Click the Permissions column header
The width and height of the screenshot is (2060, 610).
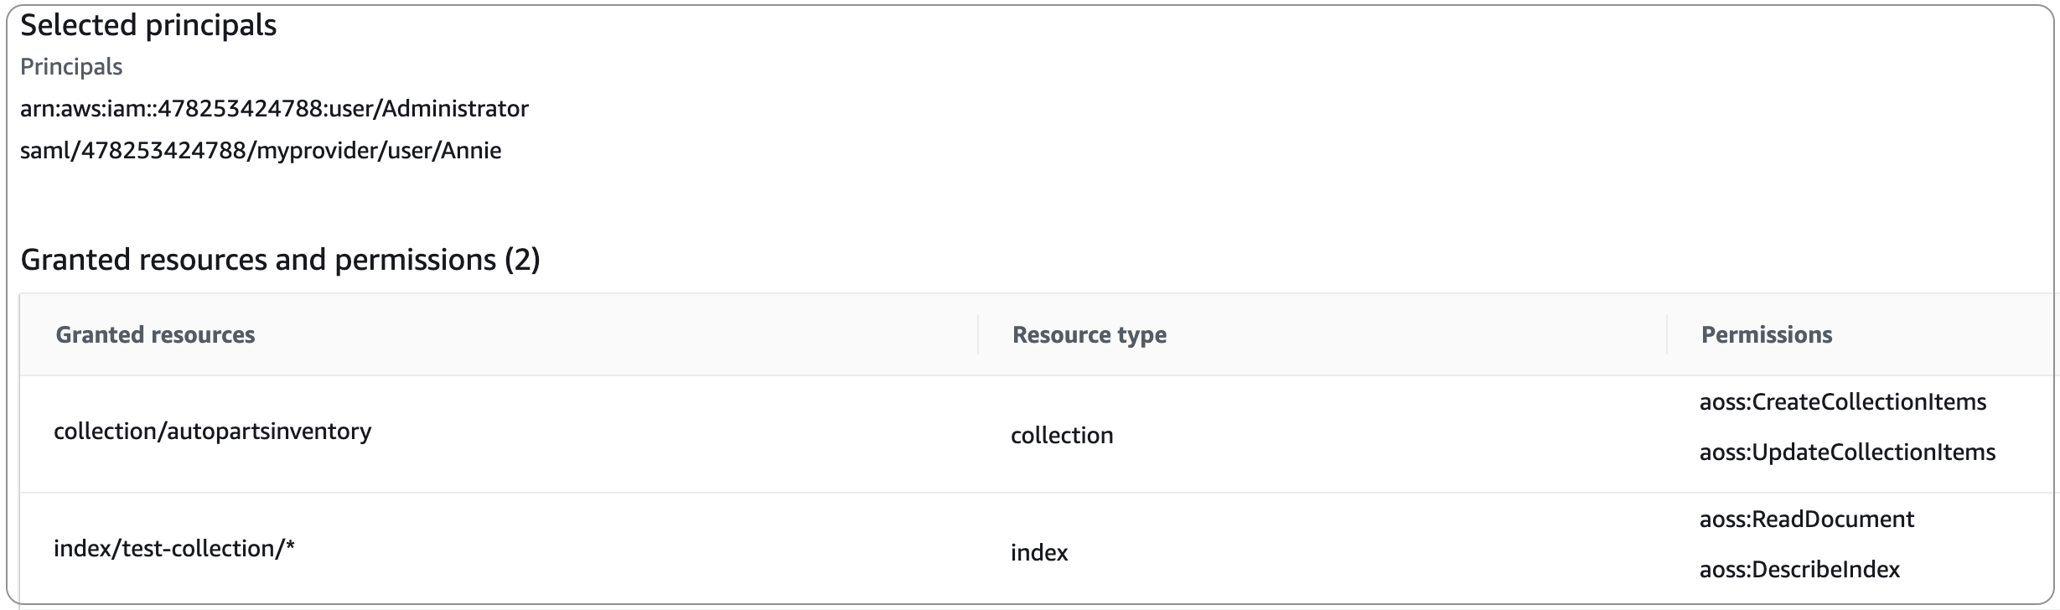click(x=1766, y=335)
